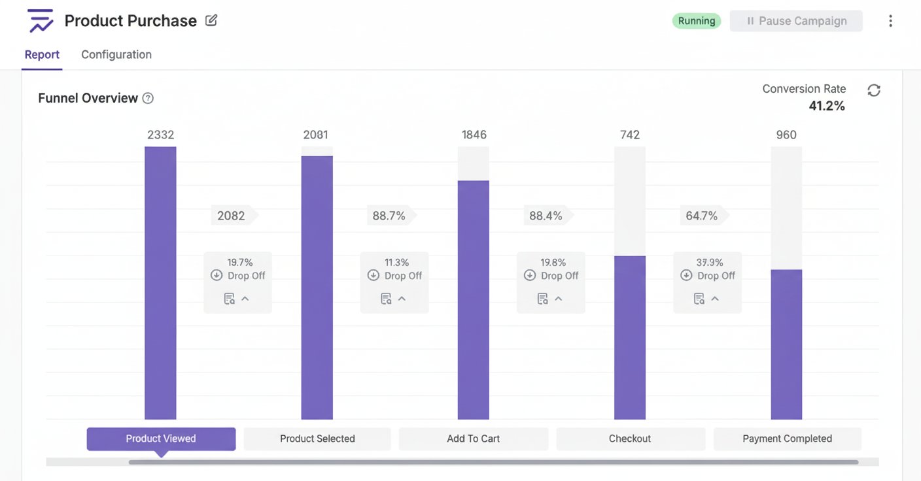This screenshot has height=481, width=921.
Task: Collapse the 11.3% drop off chevron
Action: [x=402, y=299]
